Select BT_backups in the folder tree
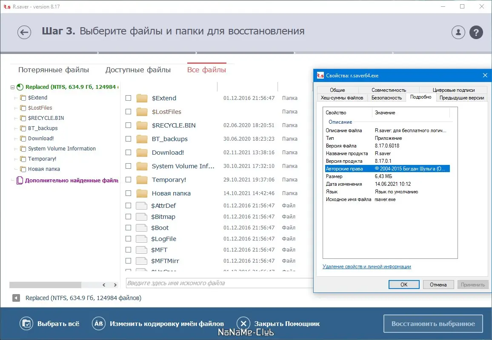 click(x=43, y=128)
